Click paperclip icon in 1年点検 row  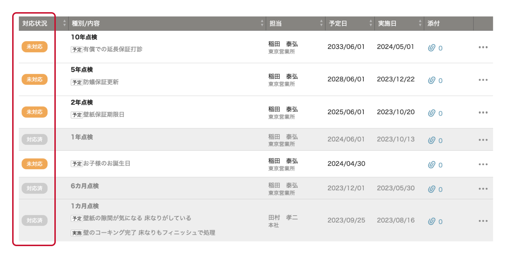[432, 140]
